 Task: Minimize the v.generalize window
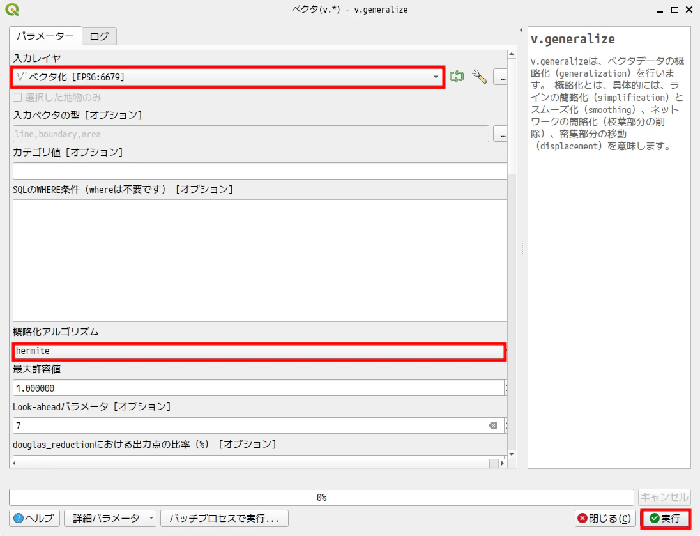(660, 10)
